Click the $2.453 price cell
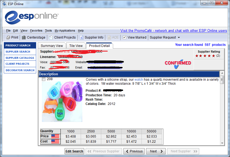Viewport: 230px width, 157px height. tap(131, 136)
